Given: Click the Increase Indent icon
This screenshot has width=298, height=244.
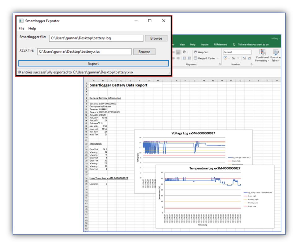Looking at the screenshot, I should pos(189,58).
